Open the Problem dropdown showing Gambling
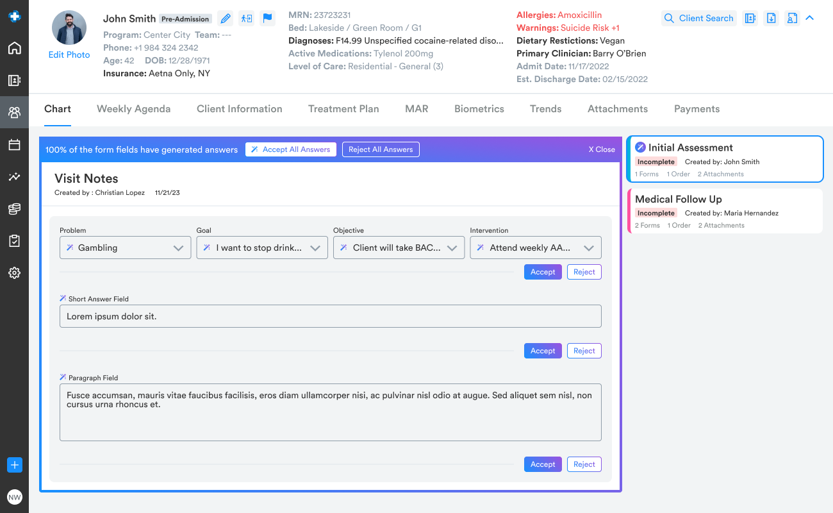This screenshot has width=833, height=513. (125, 248)
